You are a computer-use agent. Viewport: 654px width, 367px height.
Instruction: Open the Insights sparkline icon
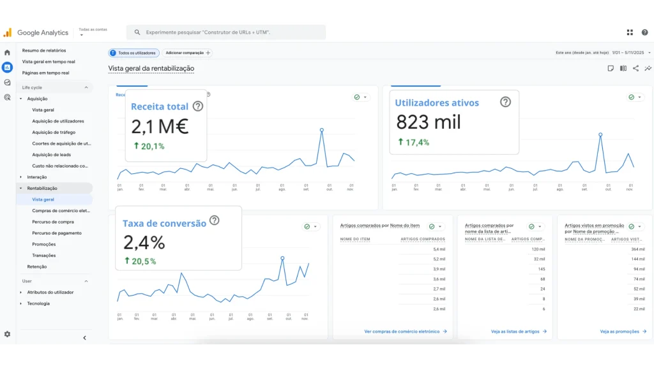pos(648,68)
